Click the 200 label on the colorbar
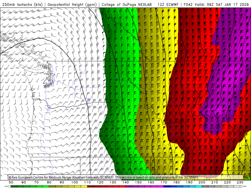 tap(202, 182)
